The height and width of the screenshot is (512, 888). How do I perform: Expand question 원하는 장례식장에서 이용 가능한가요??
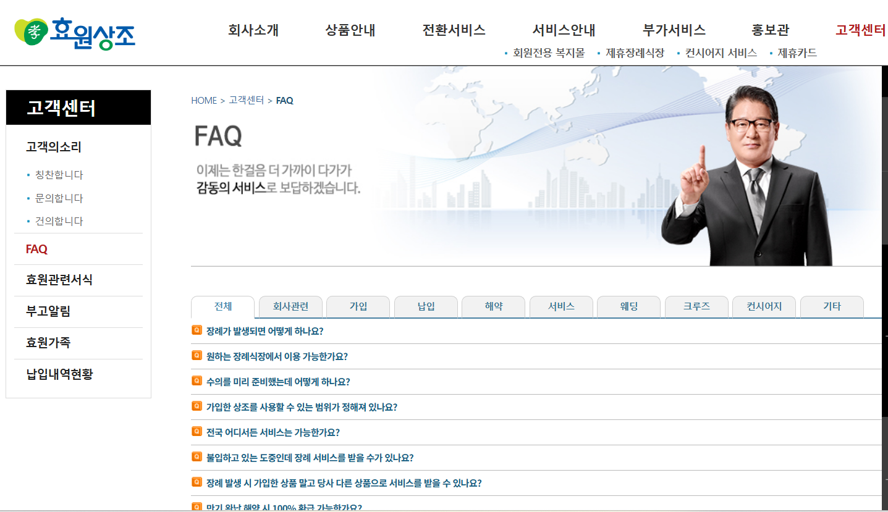point(277,356)
